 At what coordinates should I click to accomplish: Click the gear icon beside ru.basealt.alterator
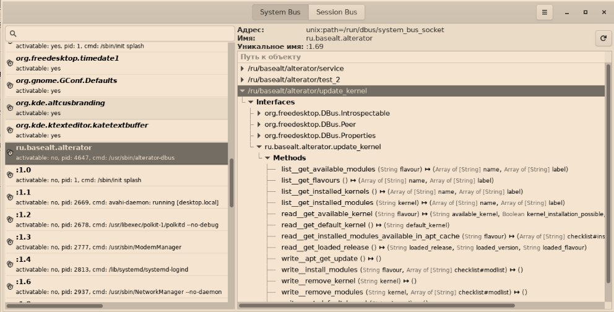(x=9, y=152)
